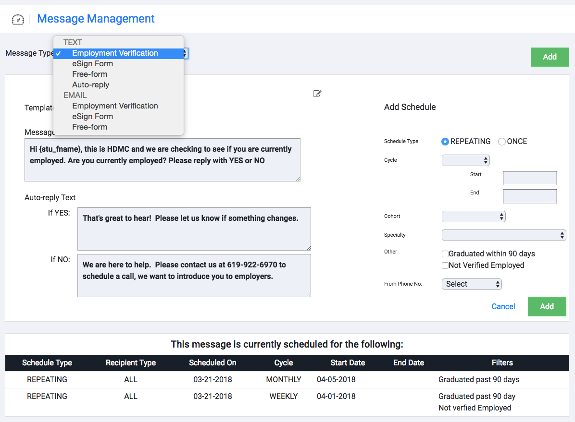Screen dimensions: 575x422
Task: Open the Message Management heading link
Action: click(x=96, y=19)
